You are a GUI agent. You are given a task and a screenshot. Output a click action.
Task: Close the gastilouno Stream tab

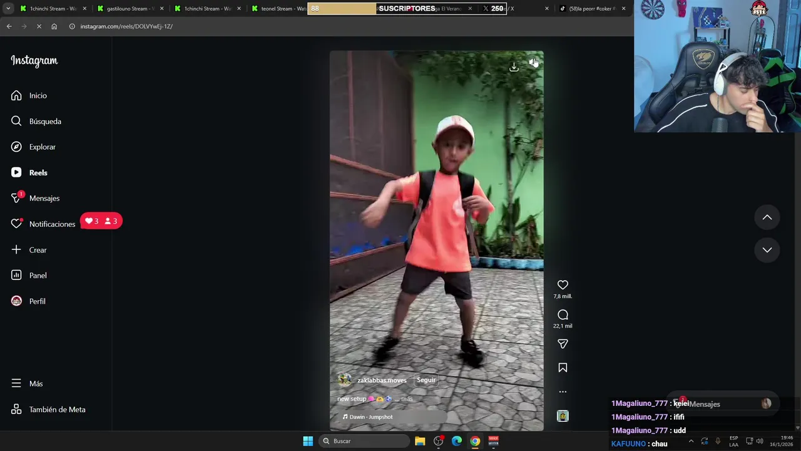[162, 9]
